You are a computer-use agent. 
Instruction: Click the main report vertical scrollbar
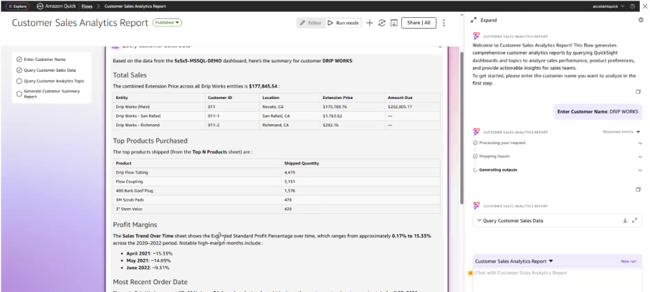click(x=461, y=129)
